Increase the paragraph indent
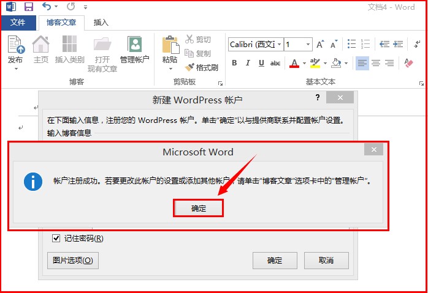Viewport: 428px width, 293px height. pos(398,43)
